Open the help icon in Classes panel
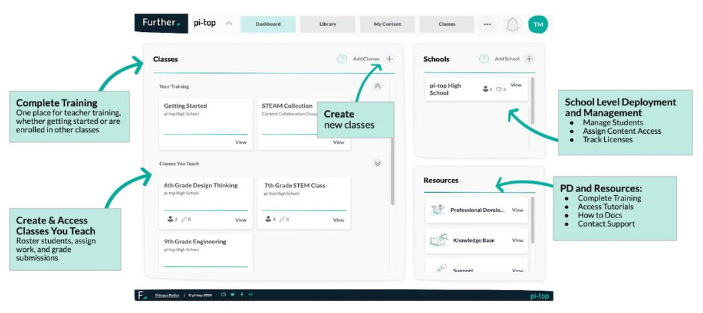Image resolution: width=703 pixels, height=313 pixels. pyautogui.click(x=342, y=59)
